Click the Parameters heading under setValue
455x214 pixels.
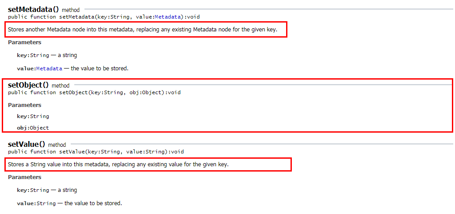25,177
